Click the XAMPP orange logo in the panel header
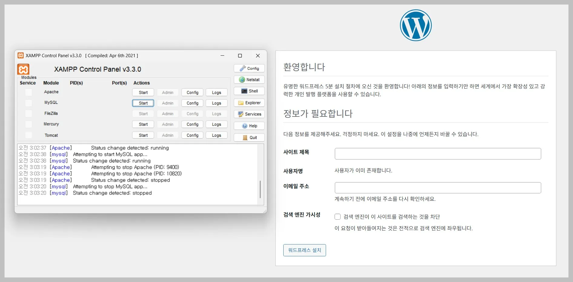The image size is (573, 282). (x=23, y=69)
